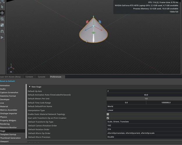Screen dimensions: 182x145
Task: Switch to the Content tab
Action: [x=29, y=77]
